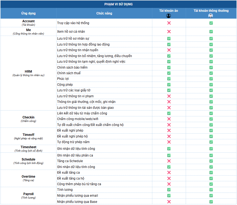The image size is (237, 205).
Task: Click regular account checkmark for Xem hồ sơ cá nhân
Action: tap(211, 32)
